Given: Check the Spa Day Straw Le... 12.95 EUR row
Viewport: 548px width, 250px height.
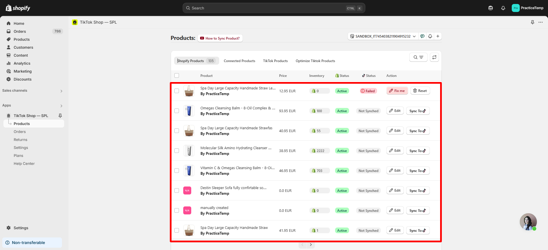Looking at the screenshot, I should [x=177, y=91].
